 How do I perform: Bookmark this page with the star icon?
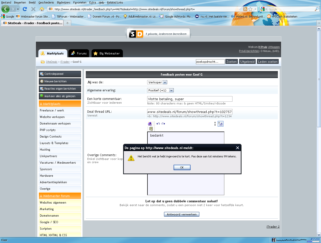[x=250, y=9]
